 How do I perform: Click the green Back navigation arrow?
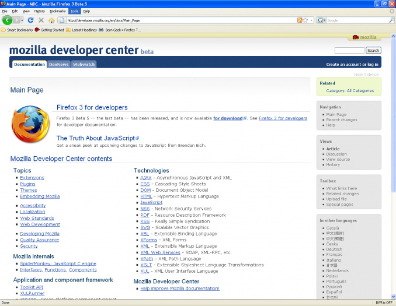[x=8, y=20]
